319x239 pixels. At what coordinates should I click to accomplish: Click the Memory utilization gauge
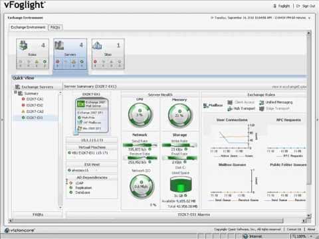pos(180,115)
